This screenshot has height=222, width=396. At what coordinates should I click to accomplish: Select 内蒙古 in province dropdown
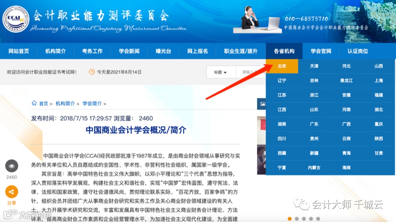click(x=314, y=167)
